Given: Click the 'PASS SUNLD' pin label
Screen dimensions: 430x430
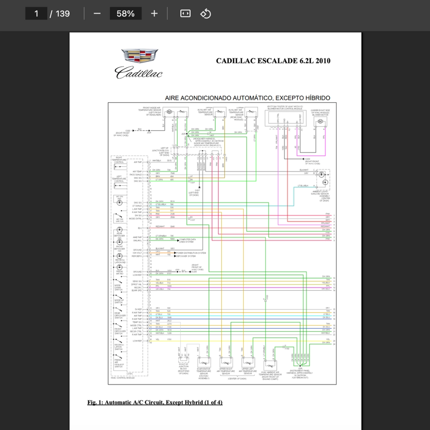Looking at the screenshot, I should pos(136,174).
